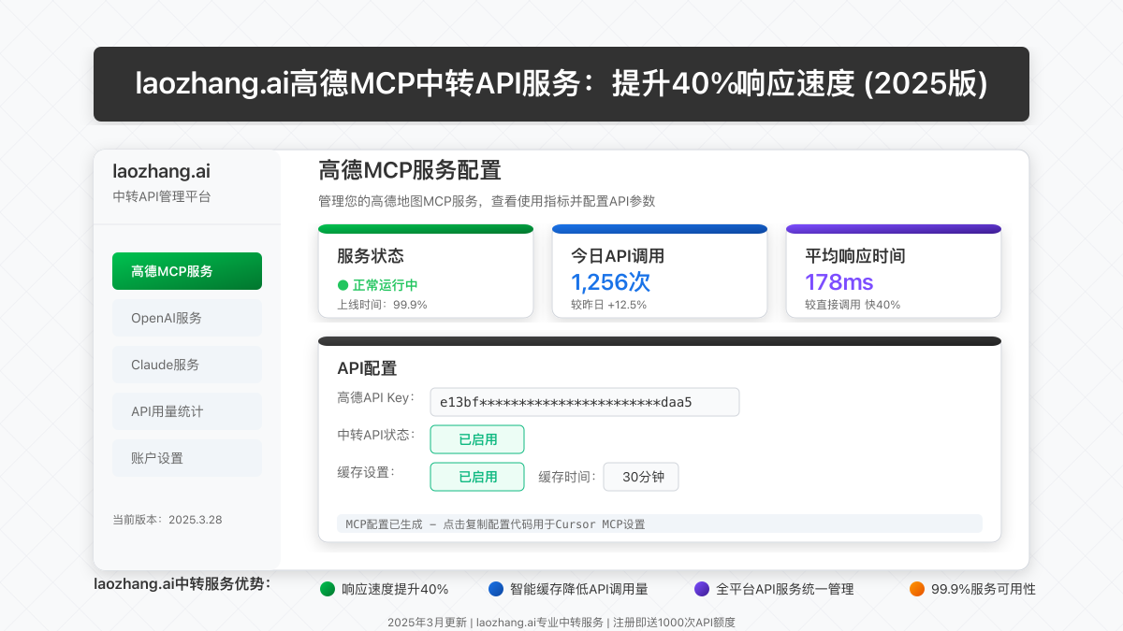Click the 高德MCP服务配置 heading
1123x631 pixels.
[410, 170]
